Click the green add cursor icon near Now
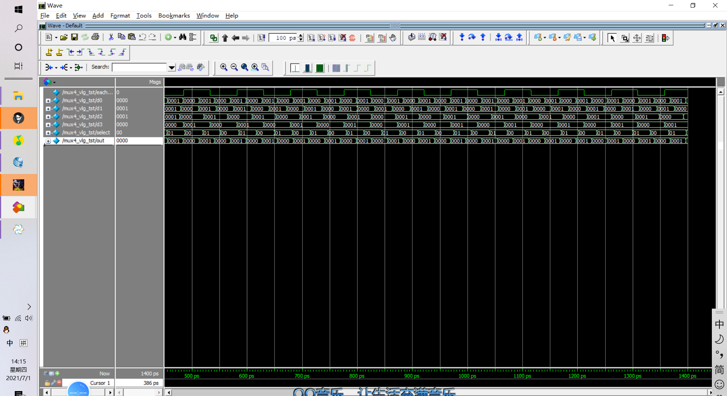The width and height of the screenshot is (727, 396). pyautogui.click(x=58, y=373)
